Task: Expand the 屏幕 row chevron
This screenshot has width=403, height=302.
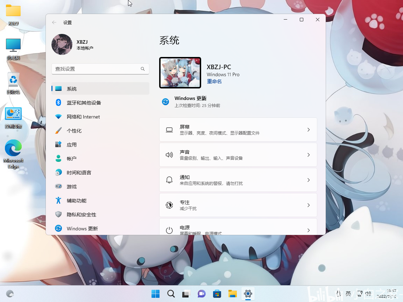Action: click(x=309, y=130)
